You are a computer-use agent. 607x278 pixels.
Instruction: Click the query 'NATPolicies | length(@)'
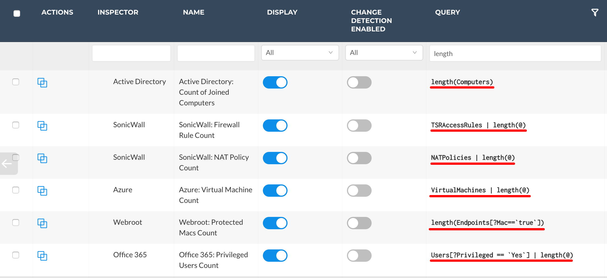(473, 158)
